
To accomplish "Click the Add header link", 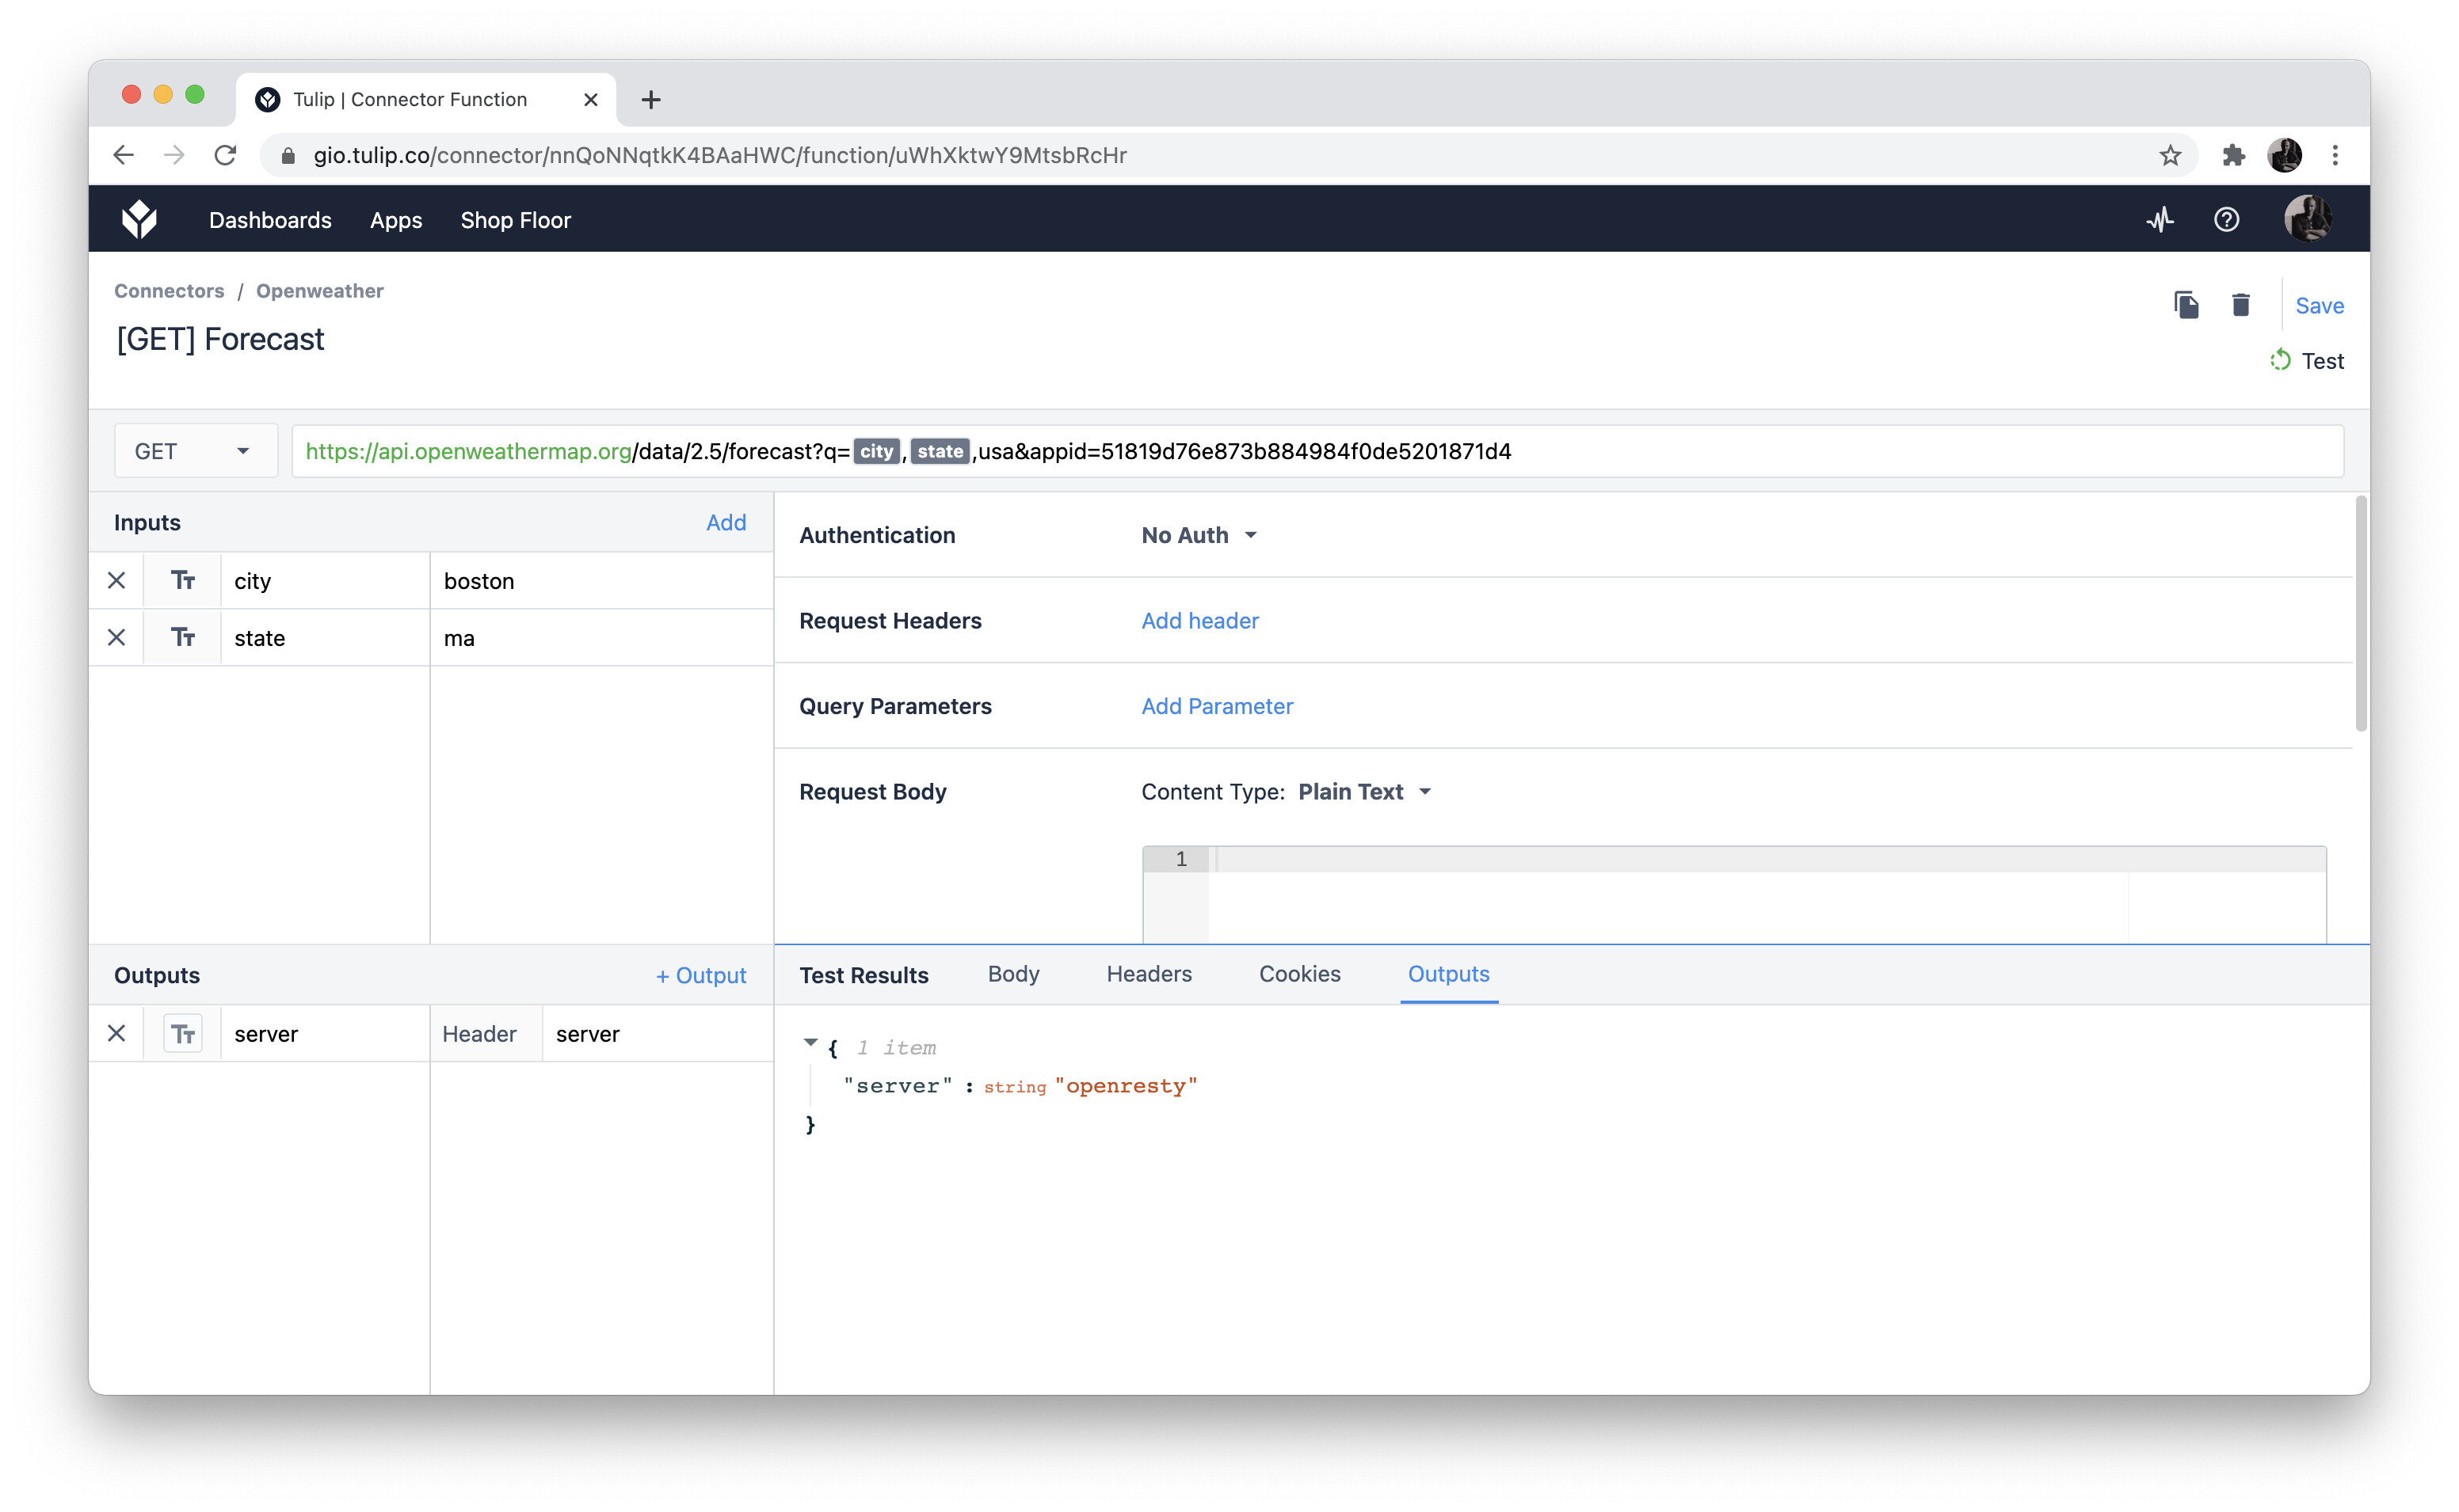I will [1199, 621].
